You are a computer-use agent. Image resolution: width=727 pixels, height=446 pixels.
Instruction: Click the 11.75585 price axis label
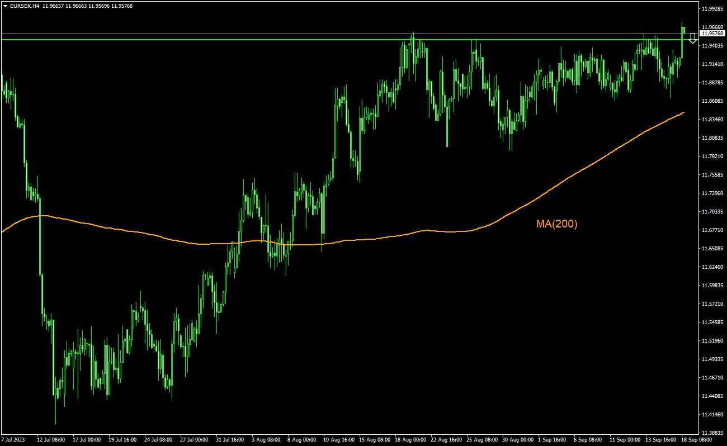click(x=713, y=175)
